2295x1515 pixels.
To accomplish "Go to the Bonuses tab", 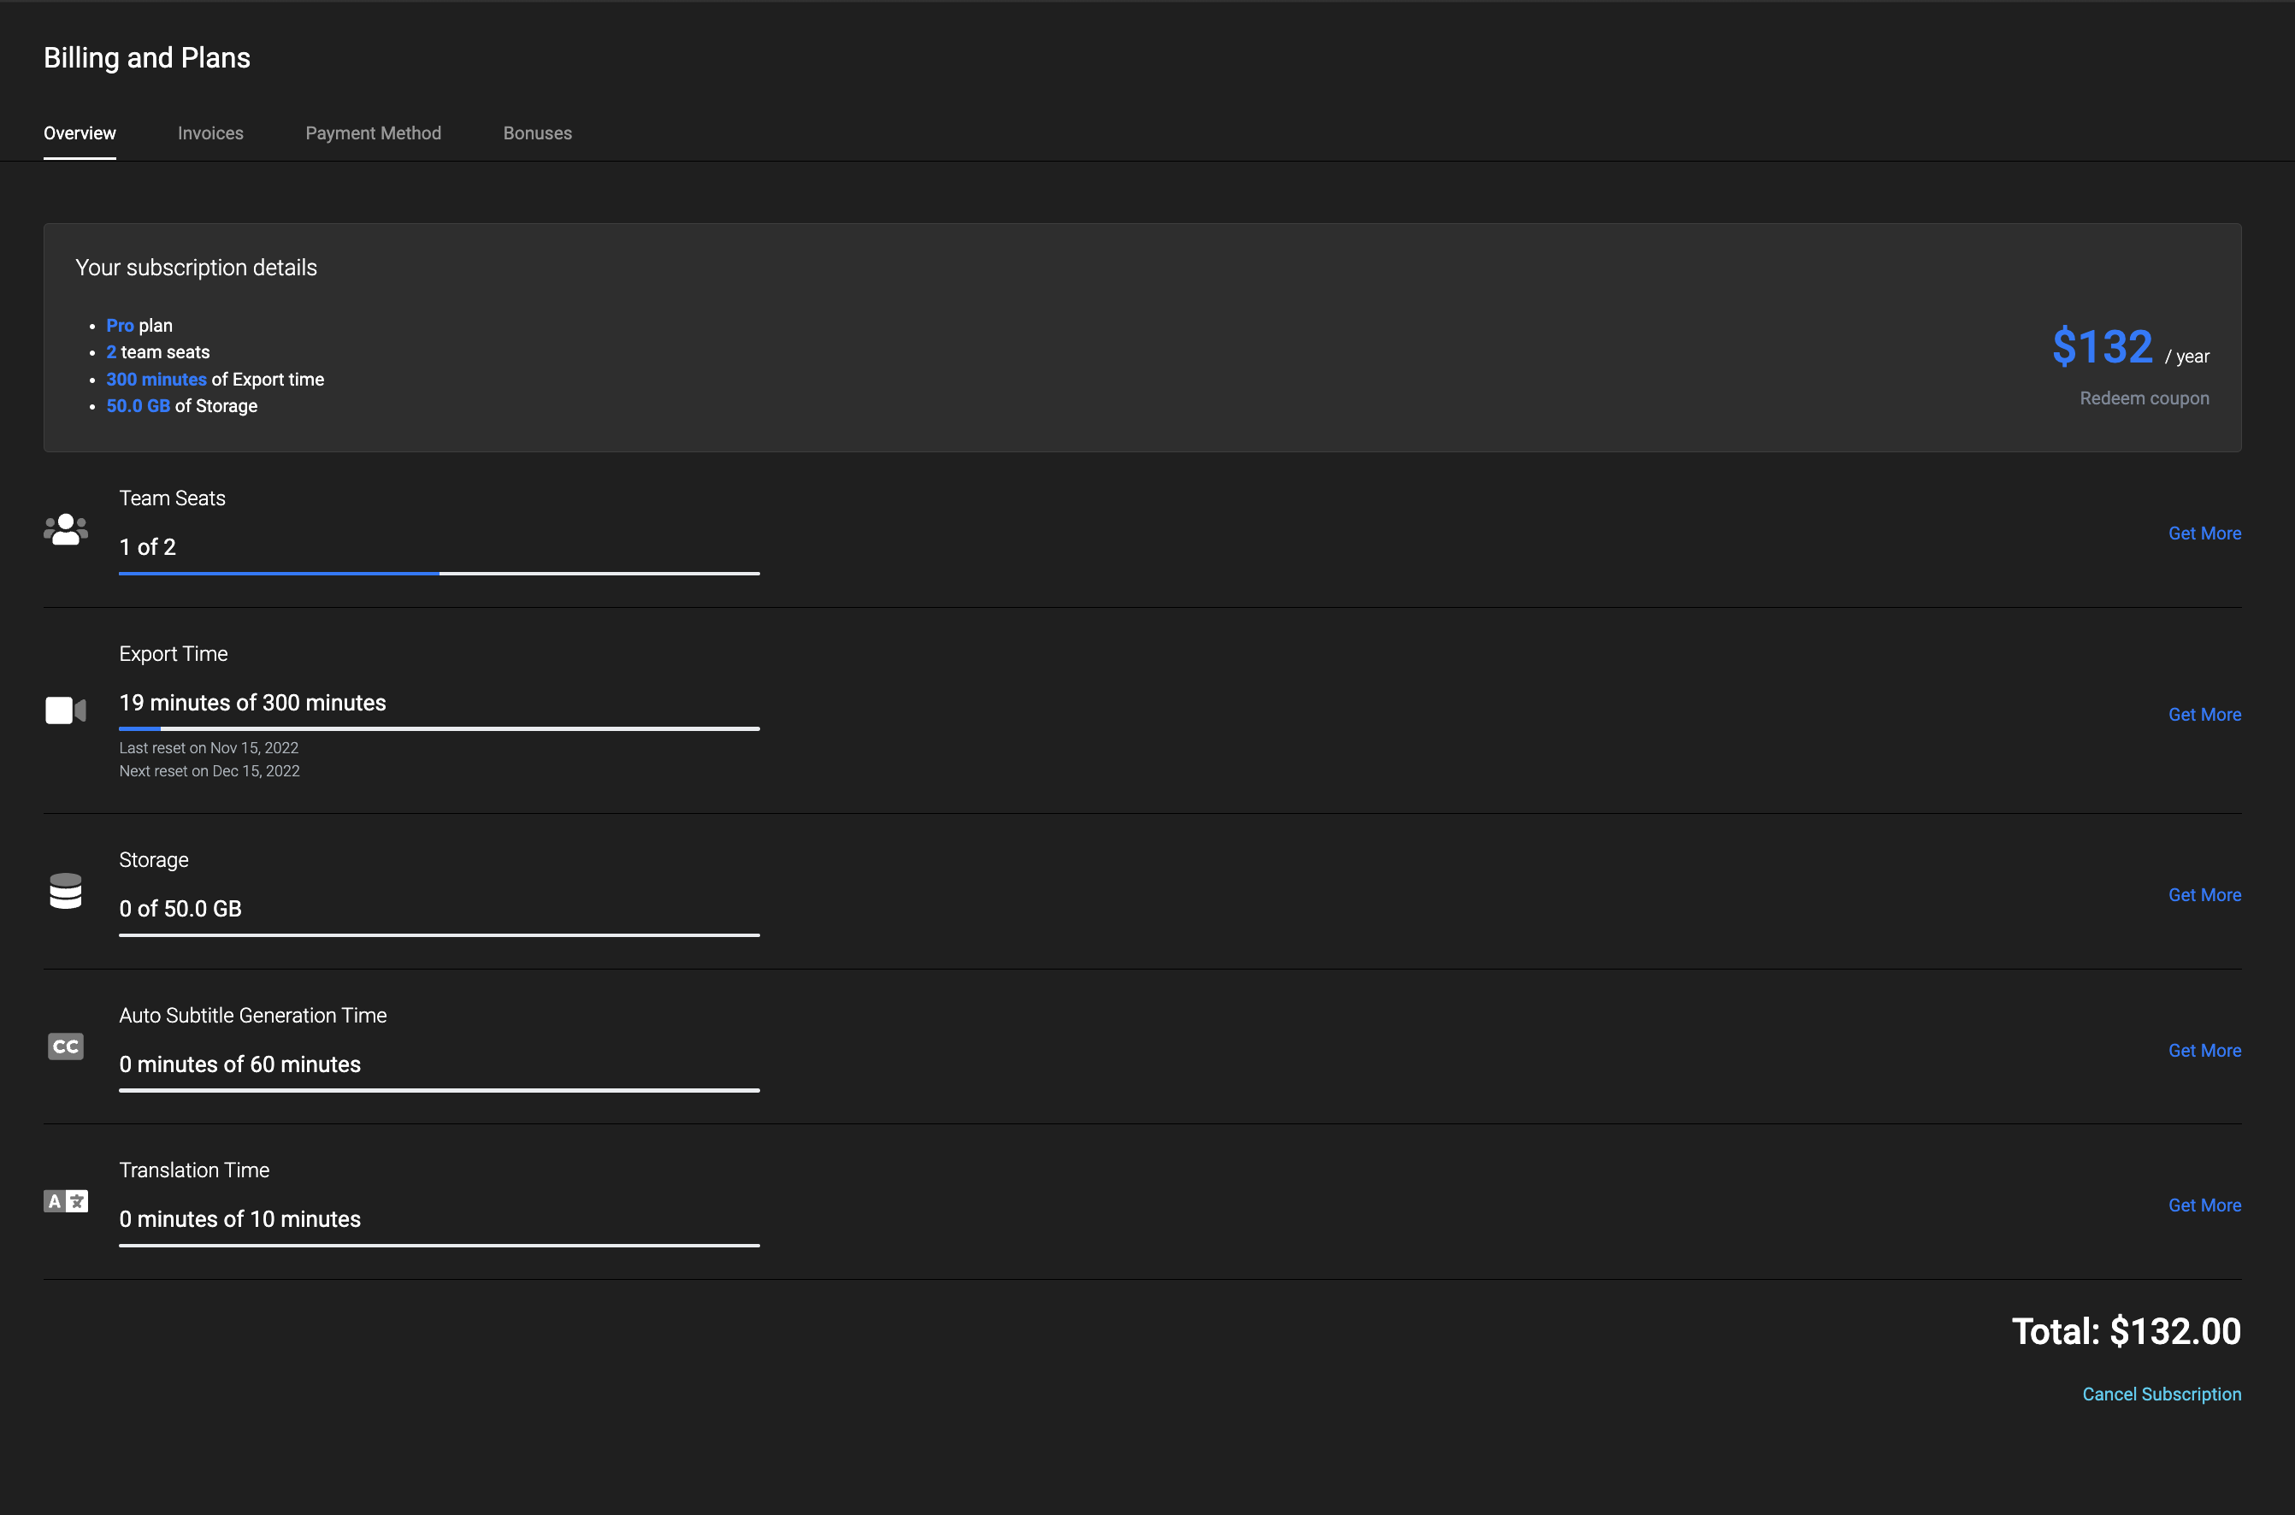I will (537, 133).
